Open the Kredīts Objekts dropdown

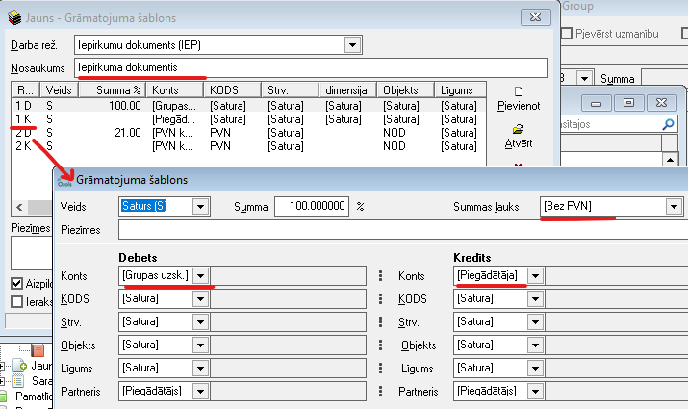point(535,345)
